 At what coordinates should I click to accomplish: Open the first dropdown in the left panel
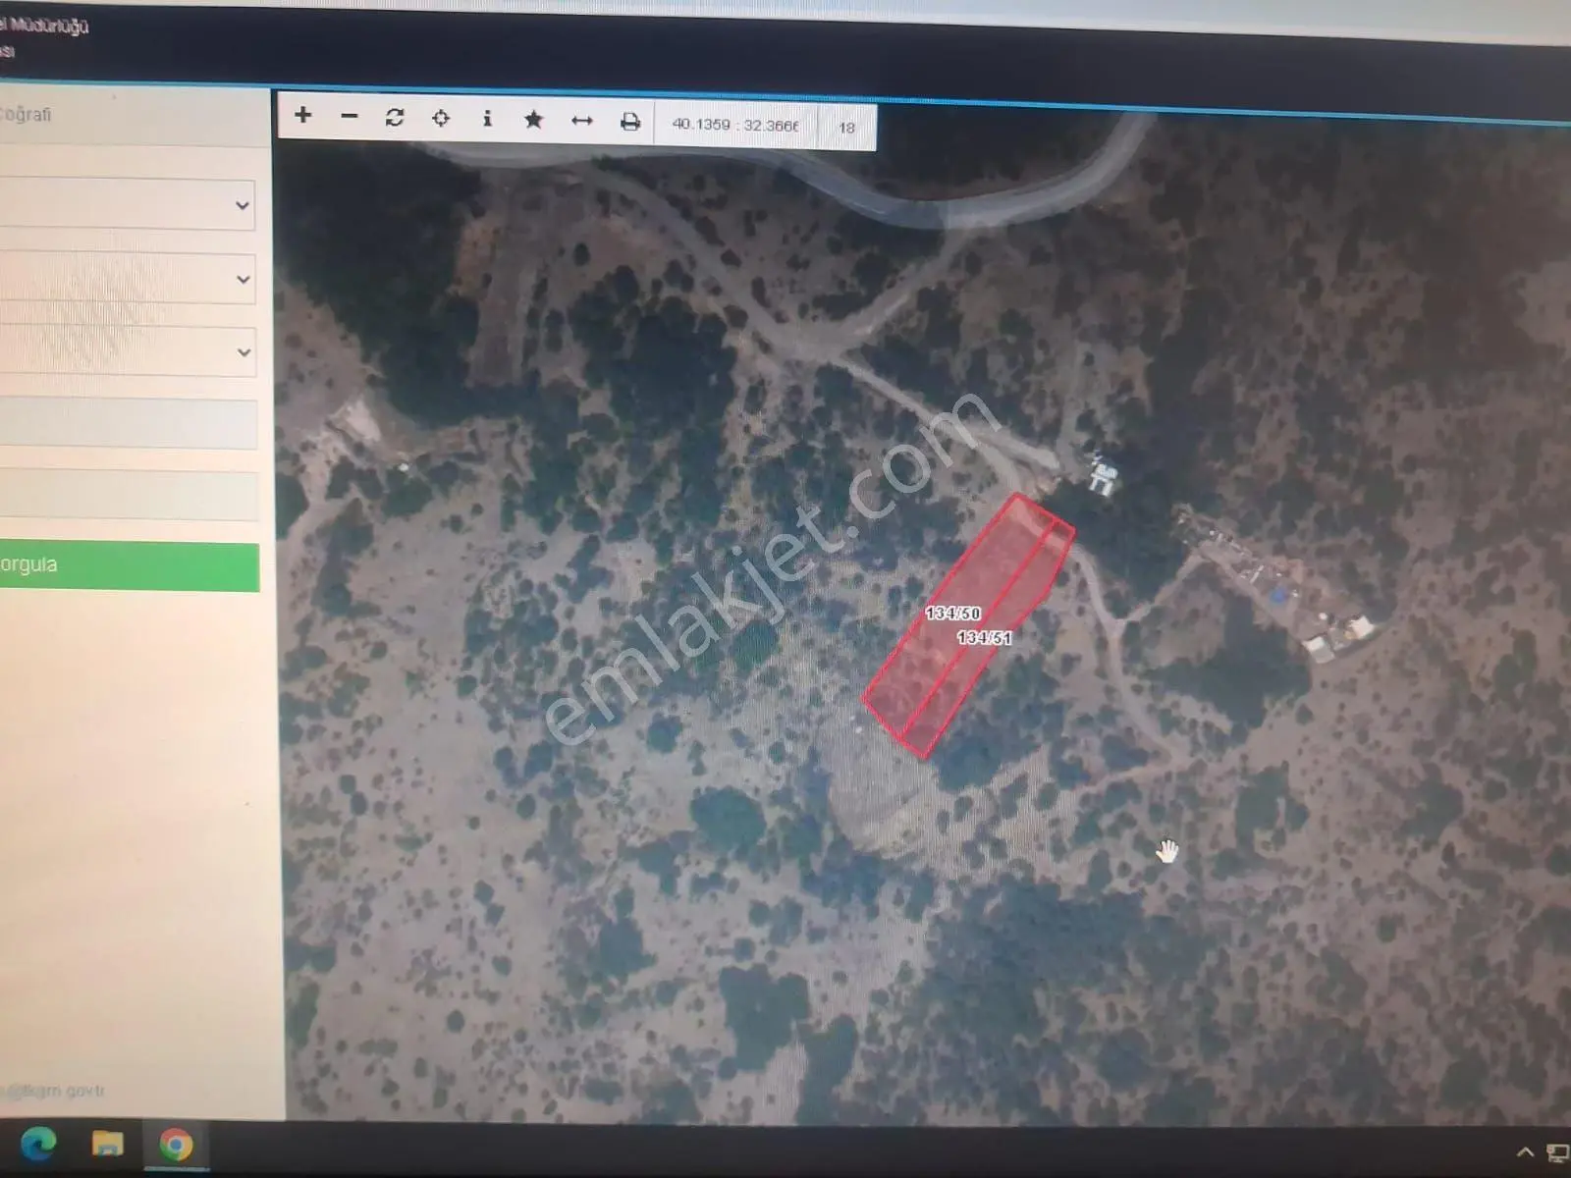(127, 204)
